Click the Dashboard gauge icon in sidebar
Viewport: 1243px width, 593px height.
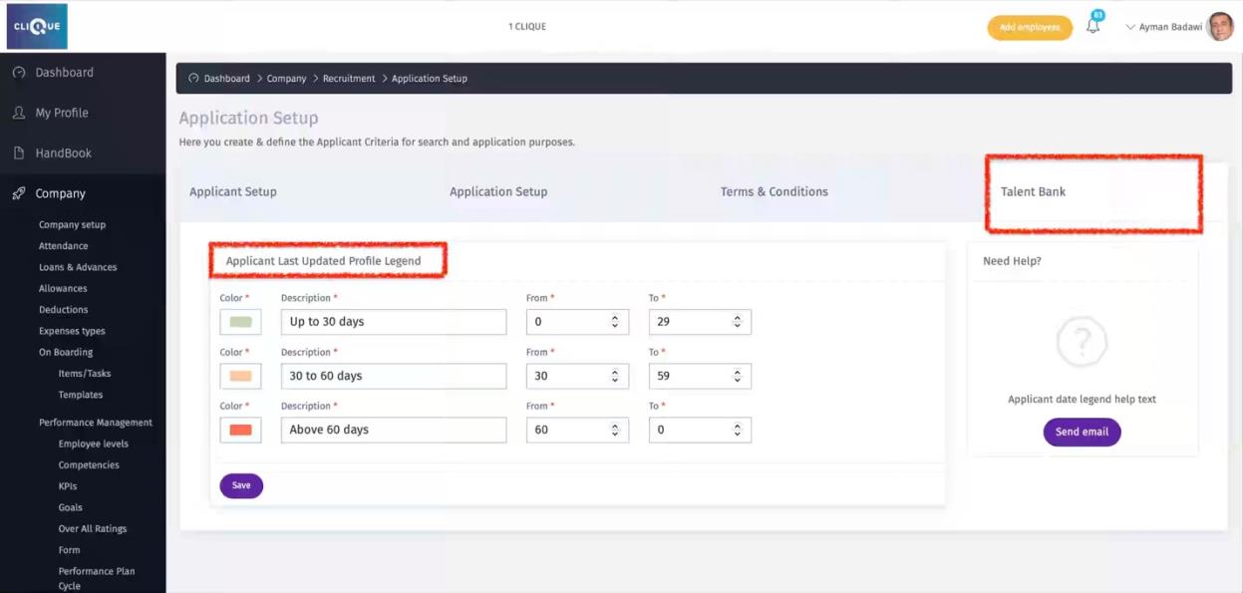click(19, 73)
